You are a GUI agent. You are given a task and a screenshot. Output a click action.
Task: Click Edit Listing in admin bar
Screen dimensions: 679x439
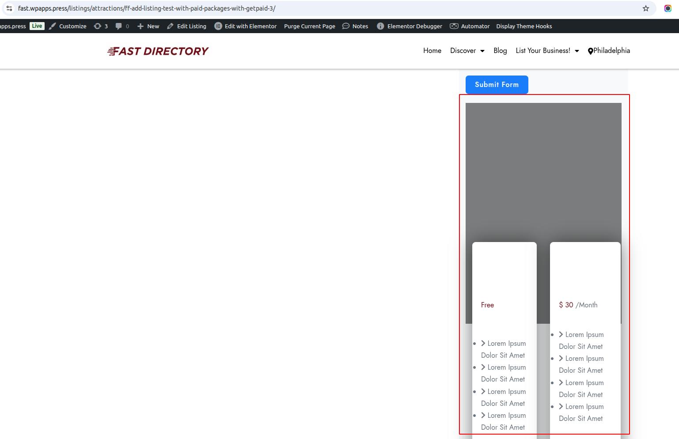pos(186,26)
